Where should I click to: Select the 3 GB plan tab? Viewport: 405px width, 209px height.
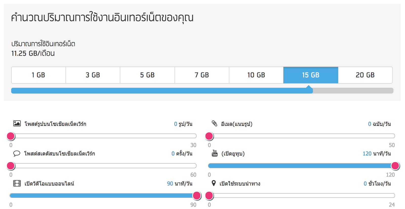tap(93, 75)
